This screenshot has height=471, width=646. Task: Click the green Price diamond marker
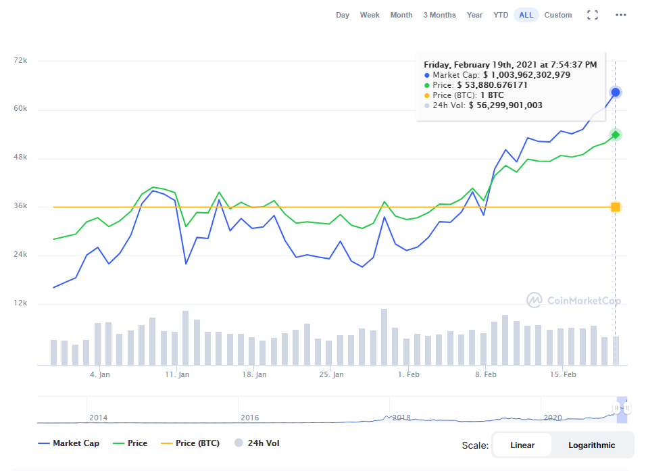pos(616,134)
